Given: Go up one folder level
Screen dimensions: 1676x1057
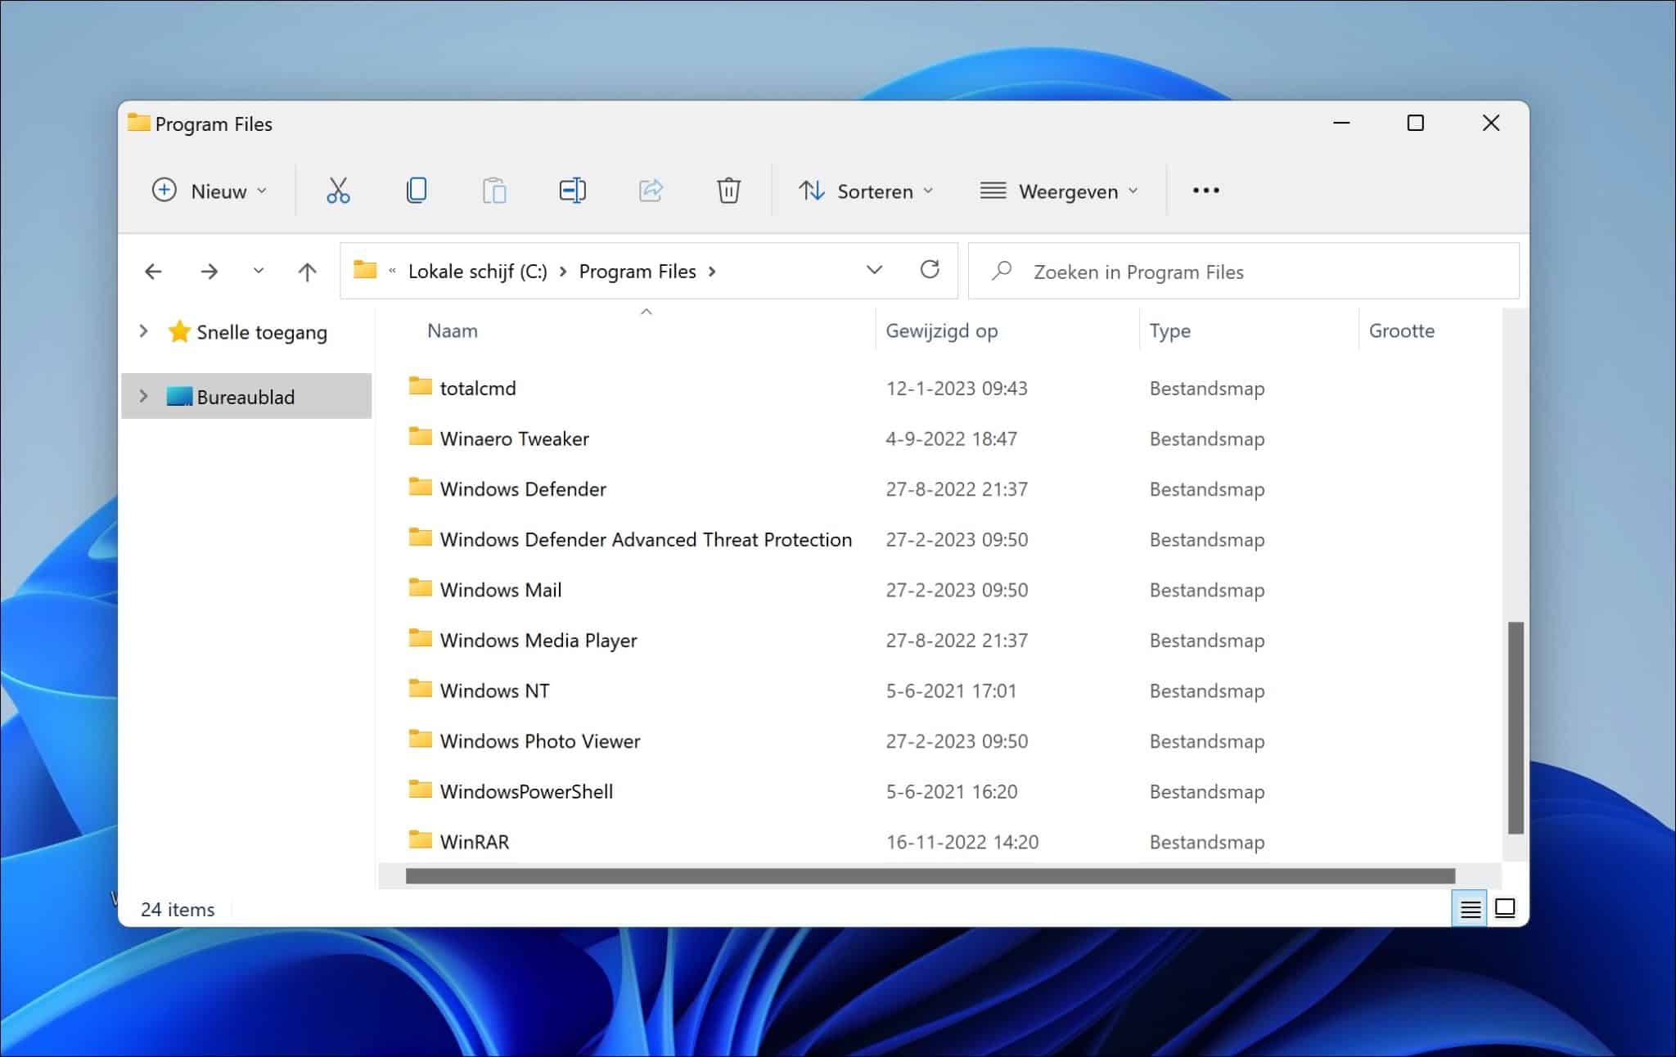Looking at the screenshot, I should coord(307,272).
